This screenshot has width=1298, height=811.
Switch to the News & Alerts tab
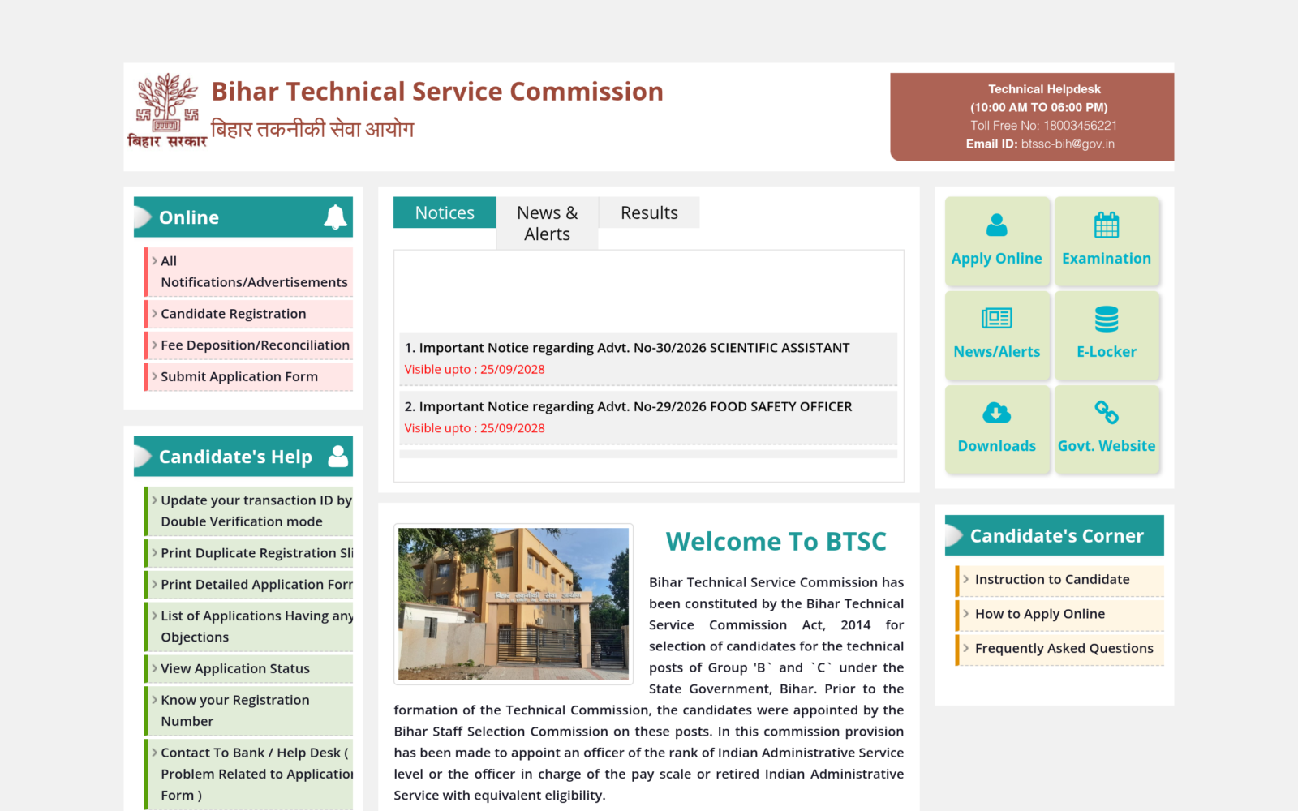coord(548,223)
